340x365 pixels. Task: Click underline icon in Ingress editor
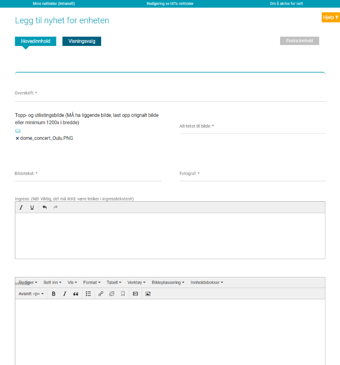(x=32, y=207)
